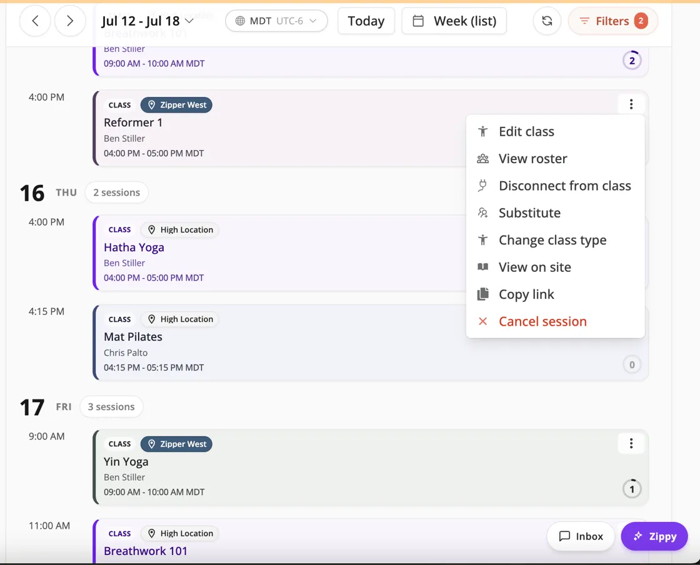
Task: Click the High Location tag on Mat Pilates
Action: (180, 319)
